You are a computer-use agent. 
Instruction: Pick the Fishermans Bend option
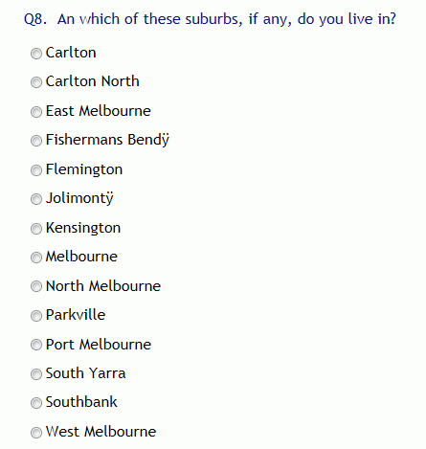point(36,141)
